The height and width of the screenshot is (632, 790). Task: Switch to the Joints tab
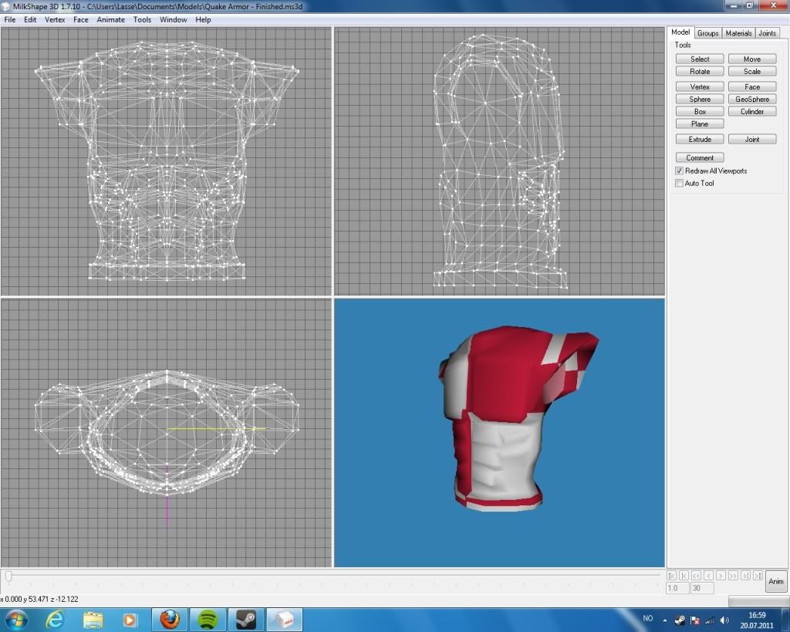768,33
